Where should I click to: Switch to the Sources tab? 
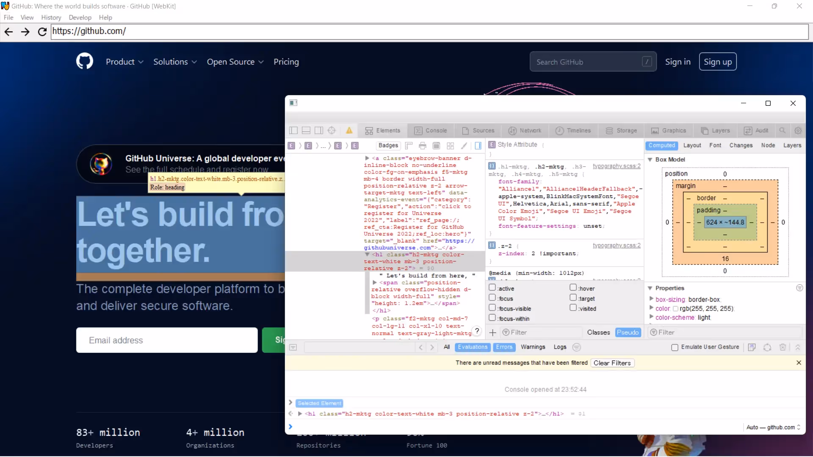click(478, 131)
